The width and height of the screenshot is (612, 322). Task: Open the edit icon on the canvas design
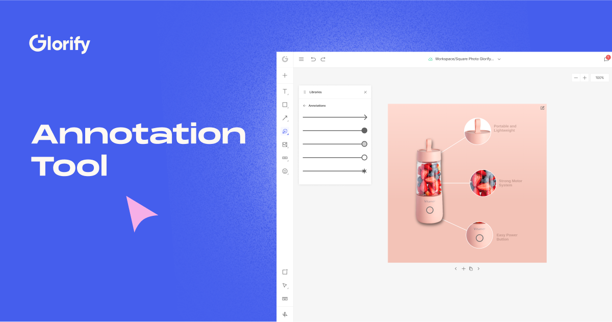pos(542,108)
